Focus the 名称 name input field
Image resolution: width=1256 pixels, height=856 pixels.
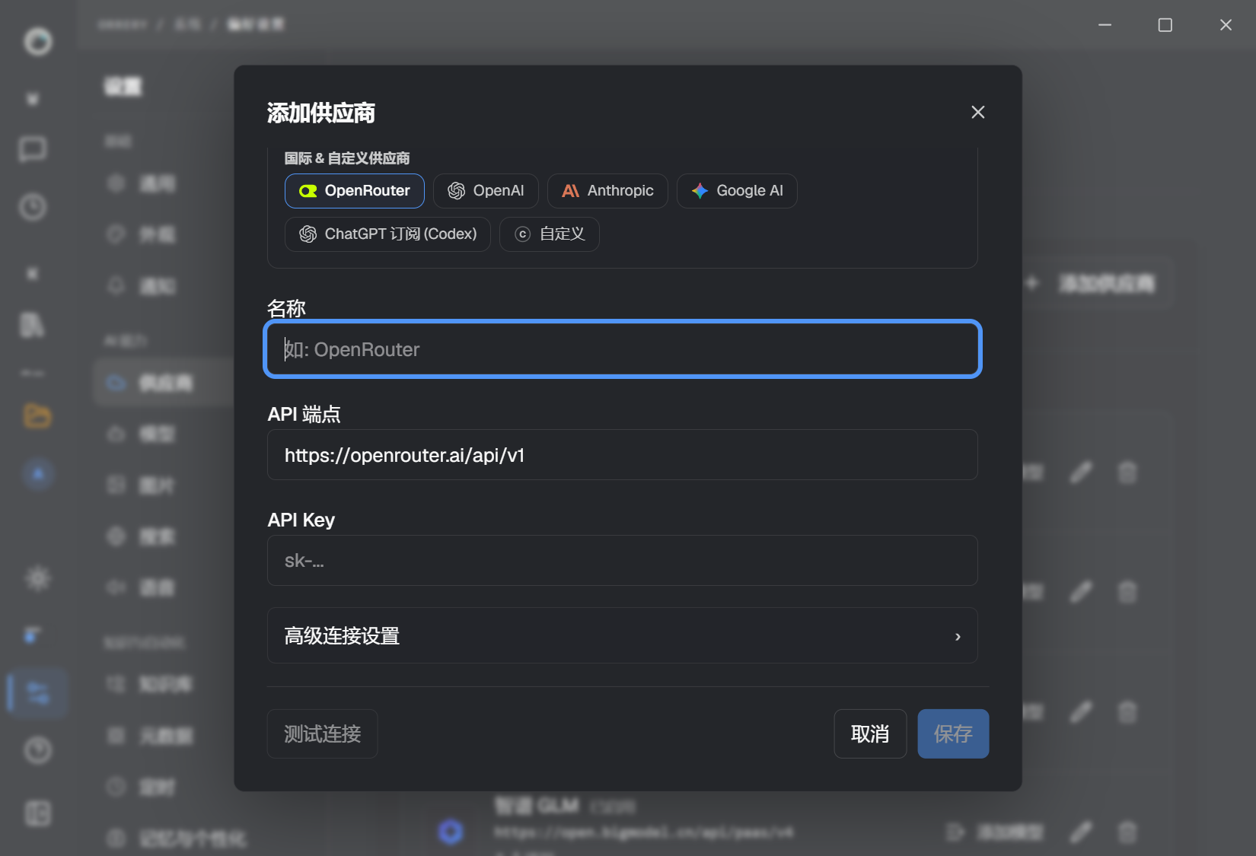pos(623,349)
